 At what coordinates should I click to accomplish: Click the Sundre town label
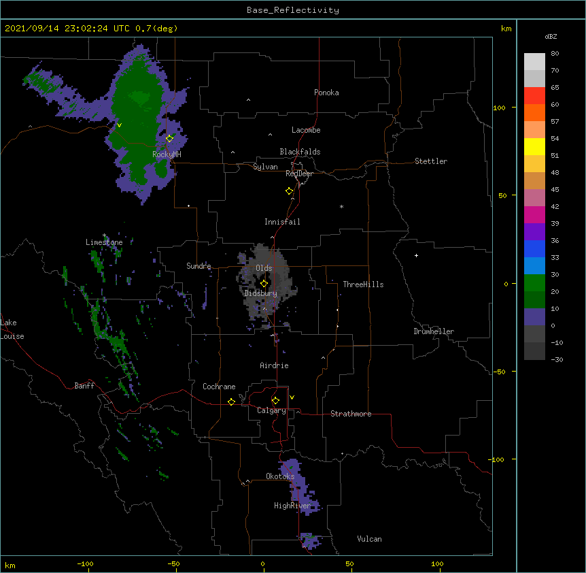[x=199, y=266]
